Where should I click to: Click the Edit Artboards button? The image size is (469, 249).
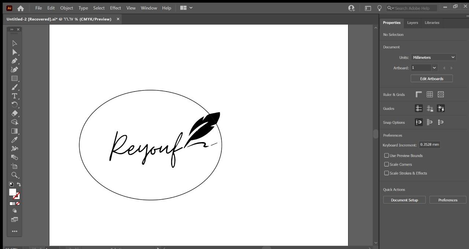pyautogui.click(x=432, y=79)
